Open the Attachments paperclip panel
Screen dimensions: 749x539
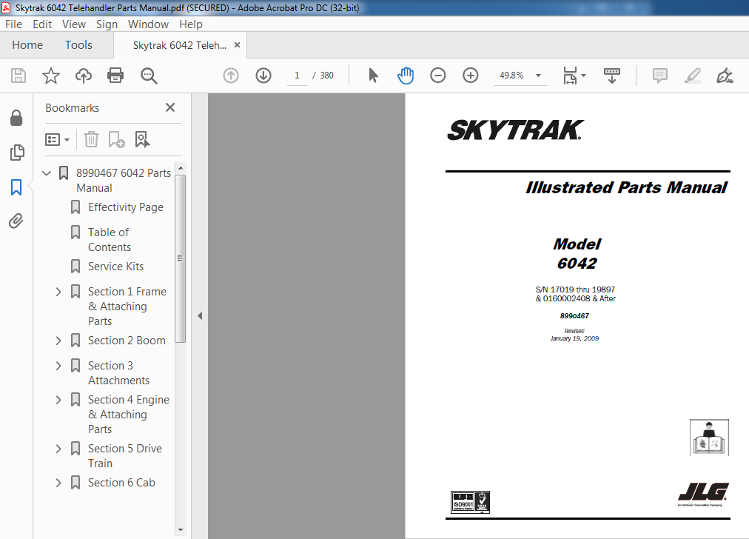click(x=16, y=221)
